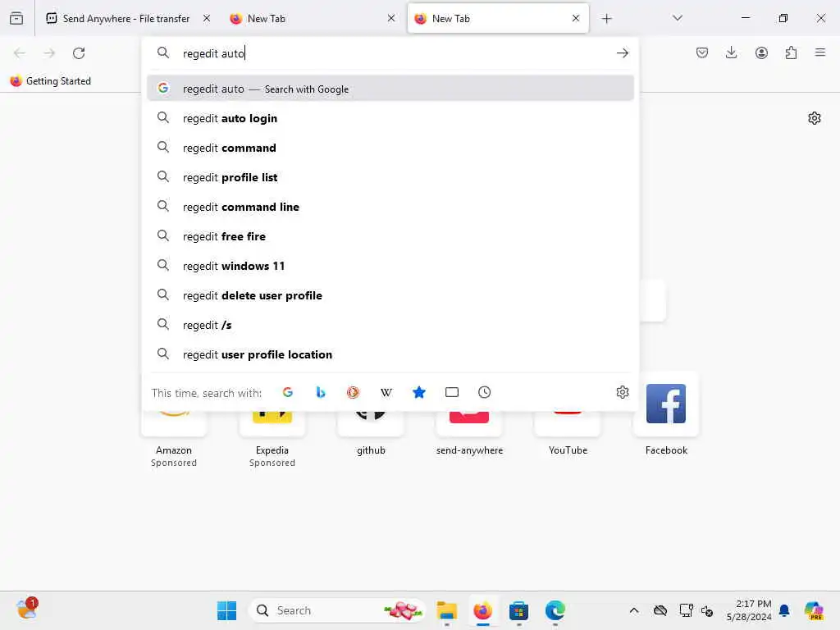The height and width of the screenshot is (630, 840).
Task: Click the Go arrow in address bar
Action: click(x=622, y=53)
